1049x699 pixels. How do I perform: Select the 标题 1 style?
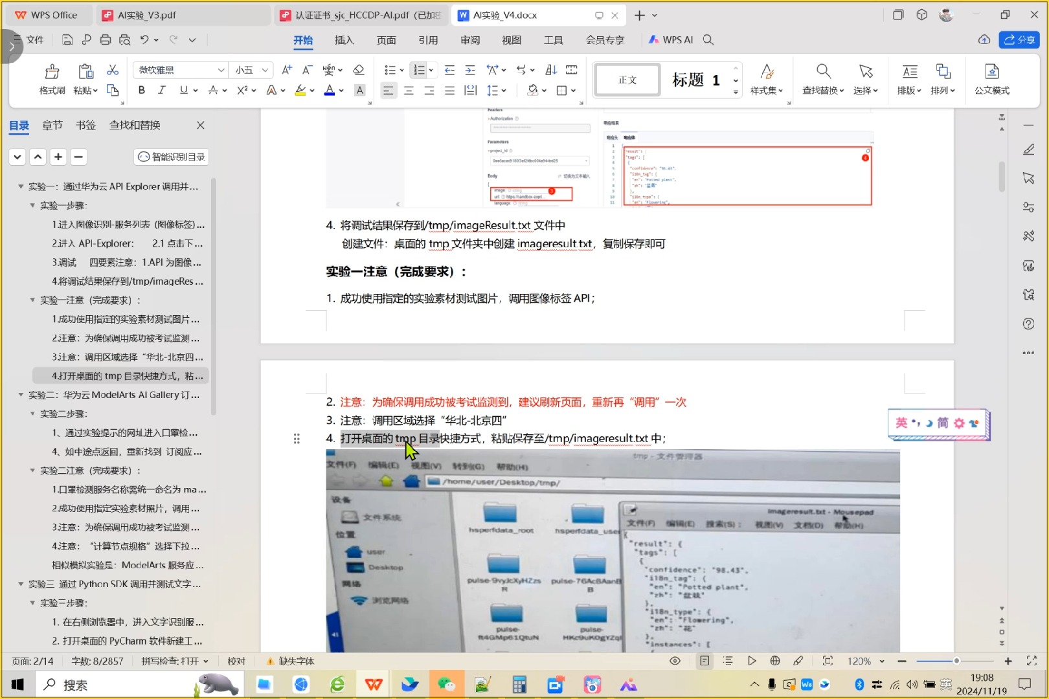click(696, 80)
